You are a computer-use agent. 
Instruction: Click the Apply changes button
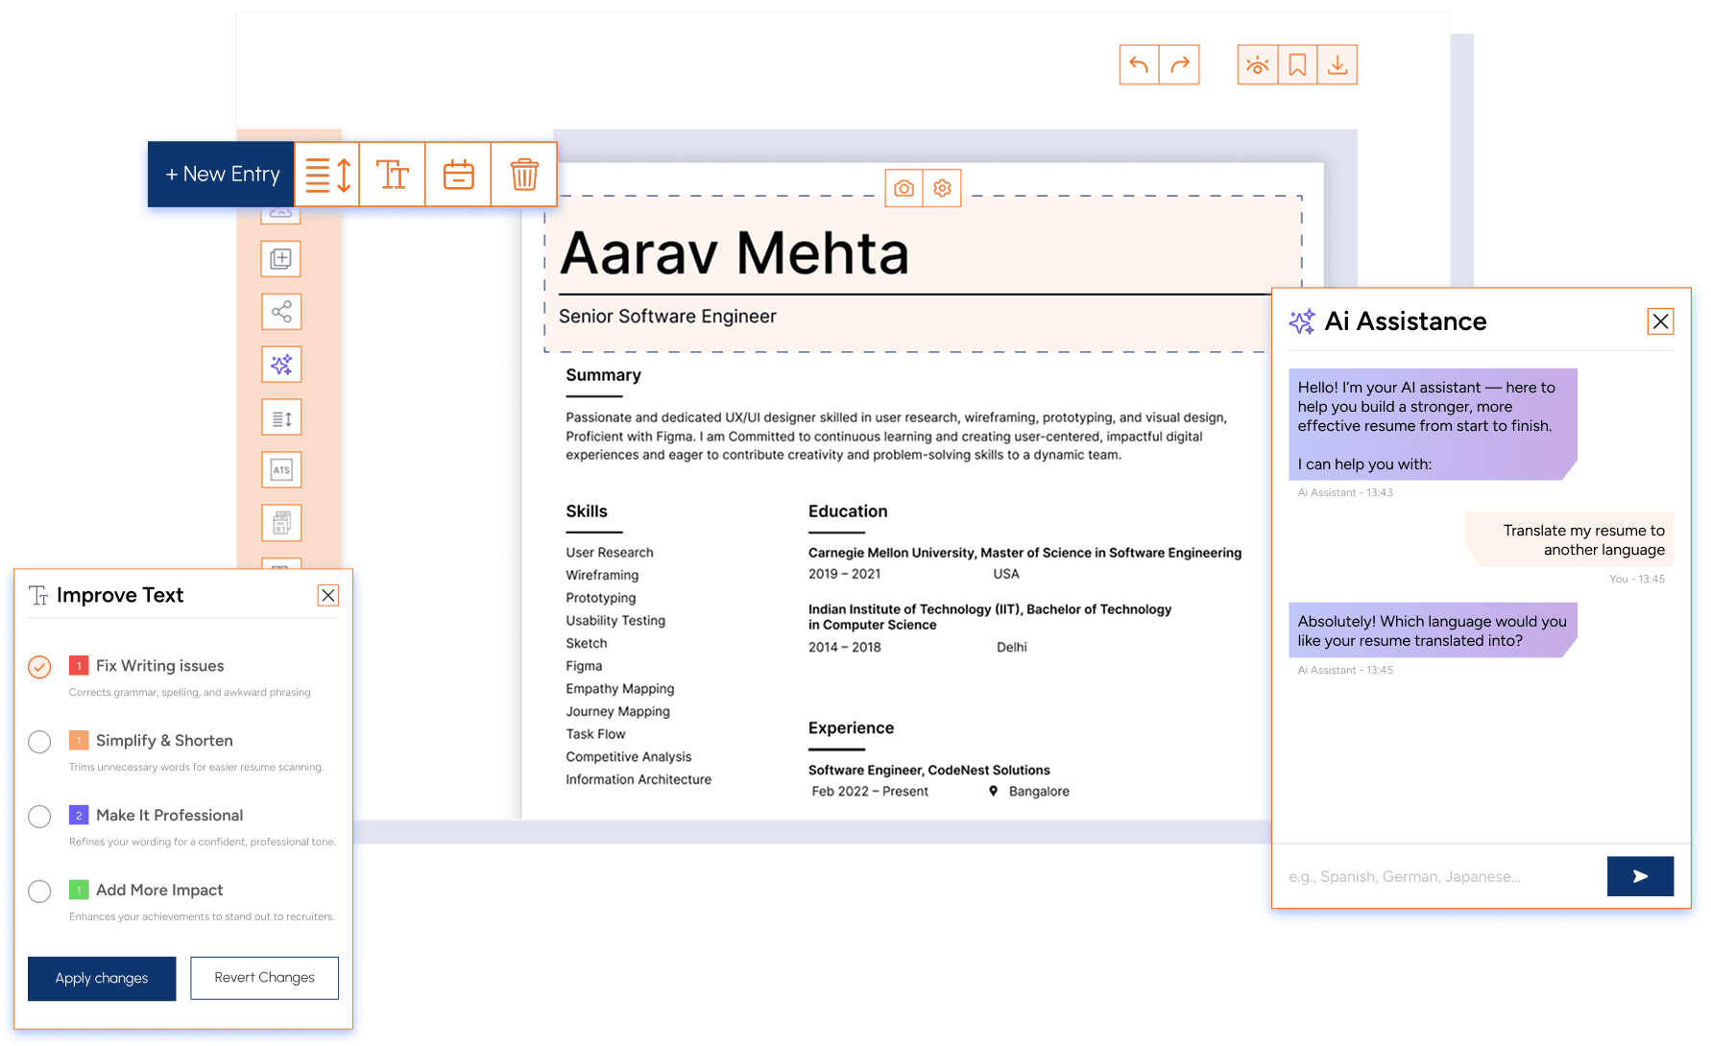pyautogui.click(x=102, y=978)
